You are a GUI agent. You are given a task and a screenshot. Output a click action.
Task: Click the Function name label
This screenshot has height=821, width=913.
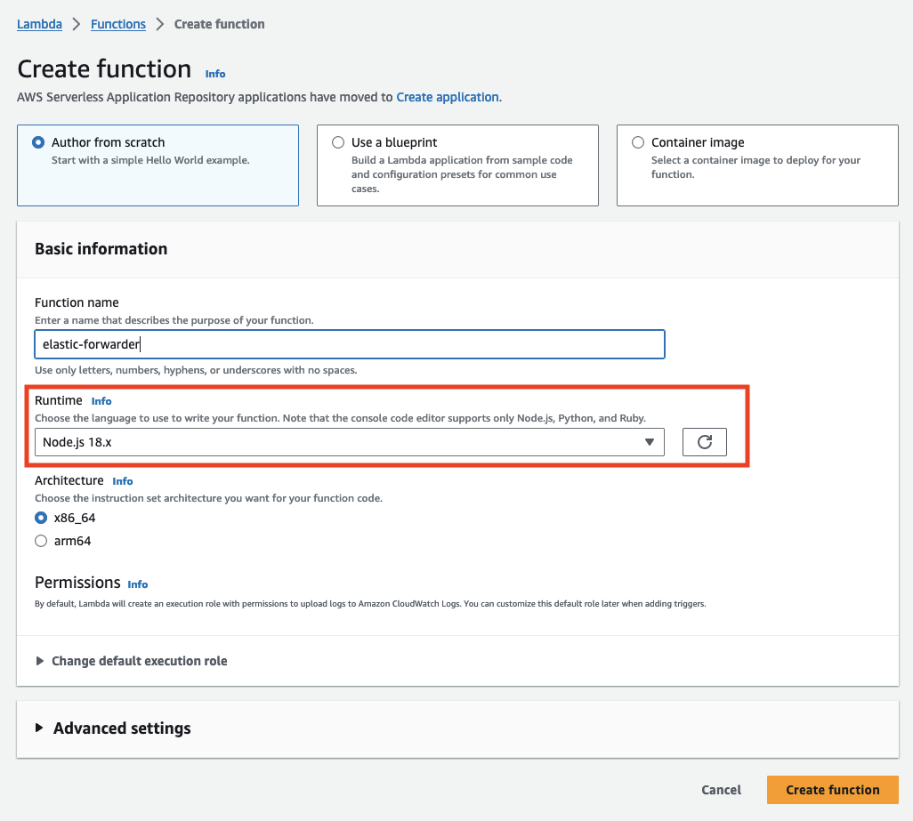pos(77,302)
